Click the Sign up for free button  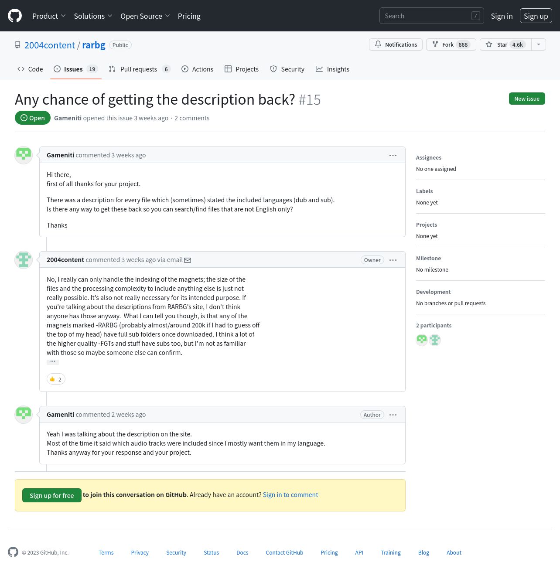pyautogui.click(x=52, y=495)
